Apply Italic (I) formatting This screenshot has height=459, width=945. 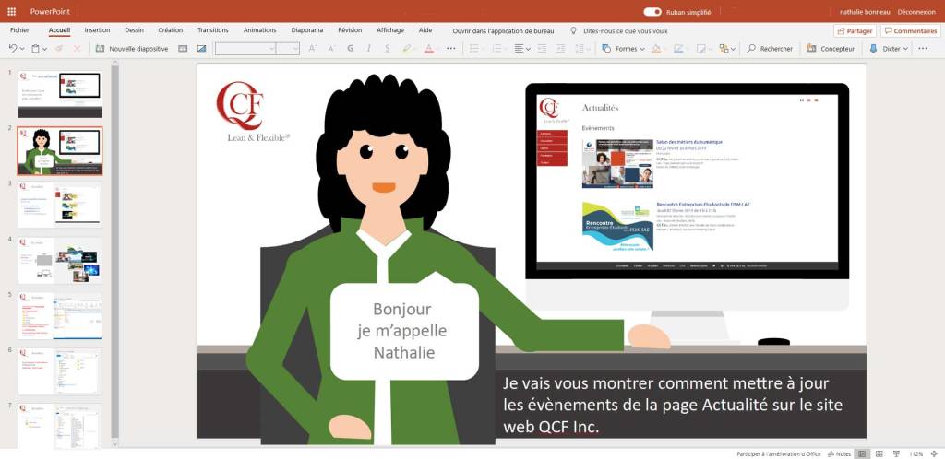(368, 49)
